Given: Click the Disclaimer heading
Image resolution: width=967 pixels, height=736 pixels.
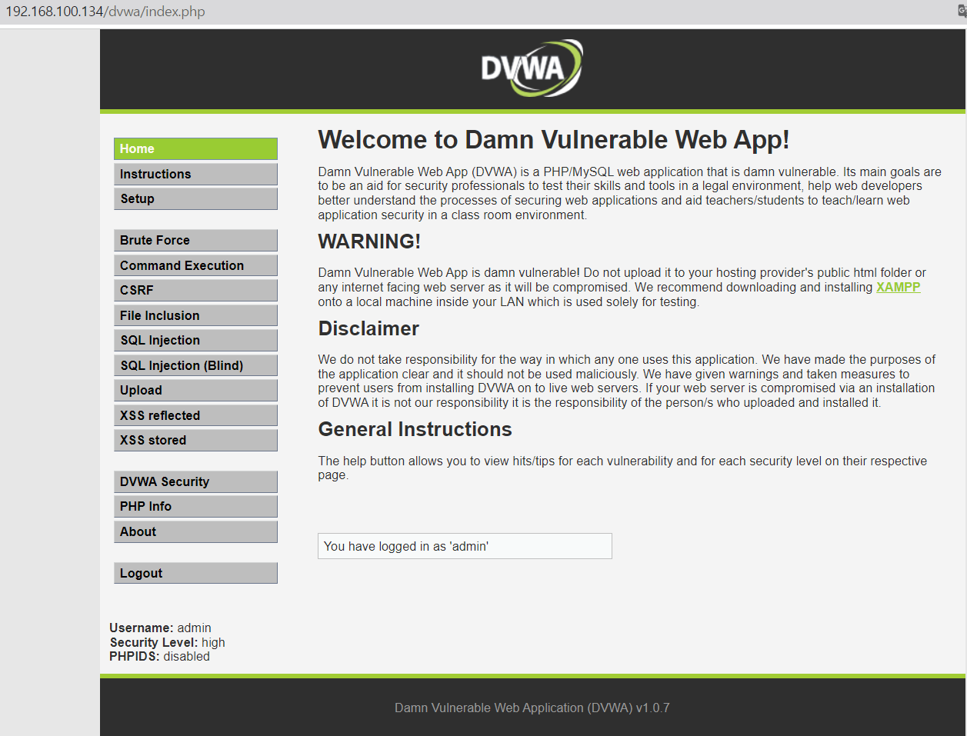Looking at the screenshot, I should click(368, 328).
